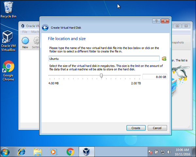Viewport: 196px width, 157px height.
Task: Click the back arrow in the Create Virtual Hard Disk dialog
Action: click(x=45, y=28)
